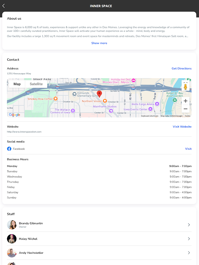This screenshot has height=265, width=199.
Task: Click Visit next to Facebook
Action: [x=188, y=149]
